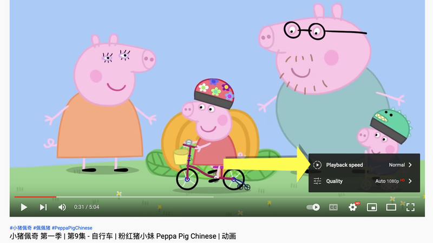Open the Playback speed menu item
The image size is (433, 243).
[364, 165]
